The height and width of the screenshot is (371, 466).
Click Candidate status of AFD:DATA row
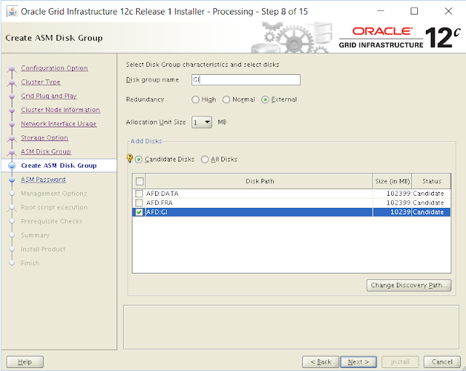coord(428,194)
